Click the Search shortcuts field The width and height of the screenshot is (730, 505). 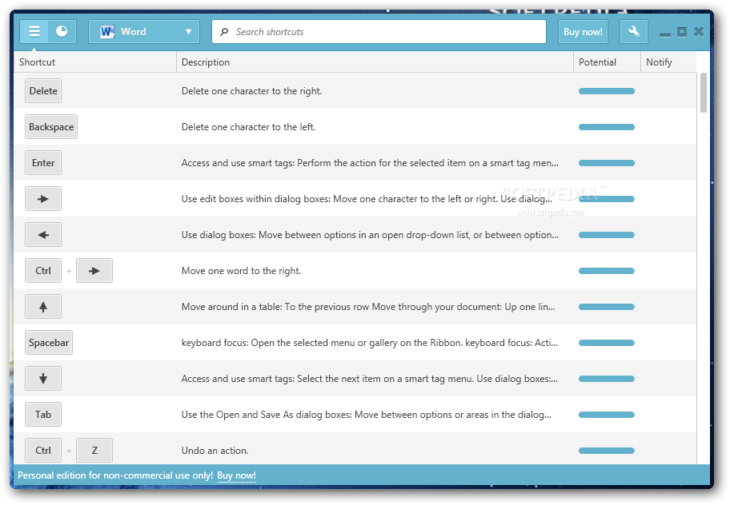[379, 32]
